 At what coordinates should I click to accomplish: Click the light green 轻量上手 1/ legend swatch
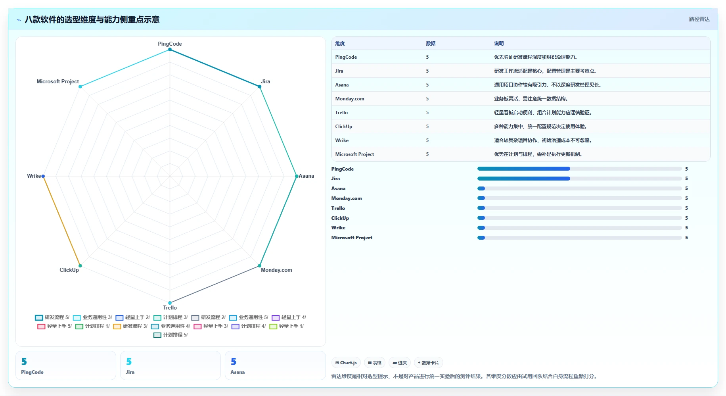point(273,327)
